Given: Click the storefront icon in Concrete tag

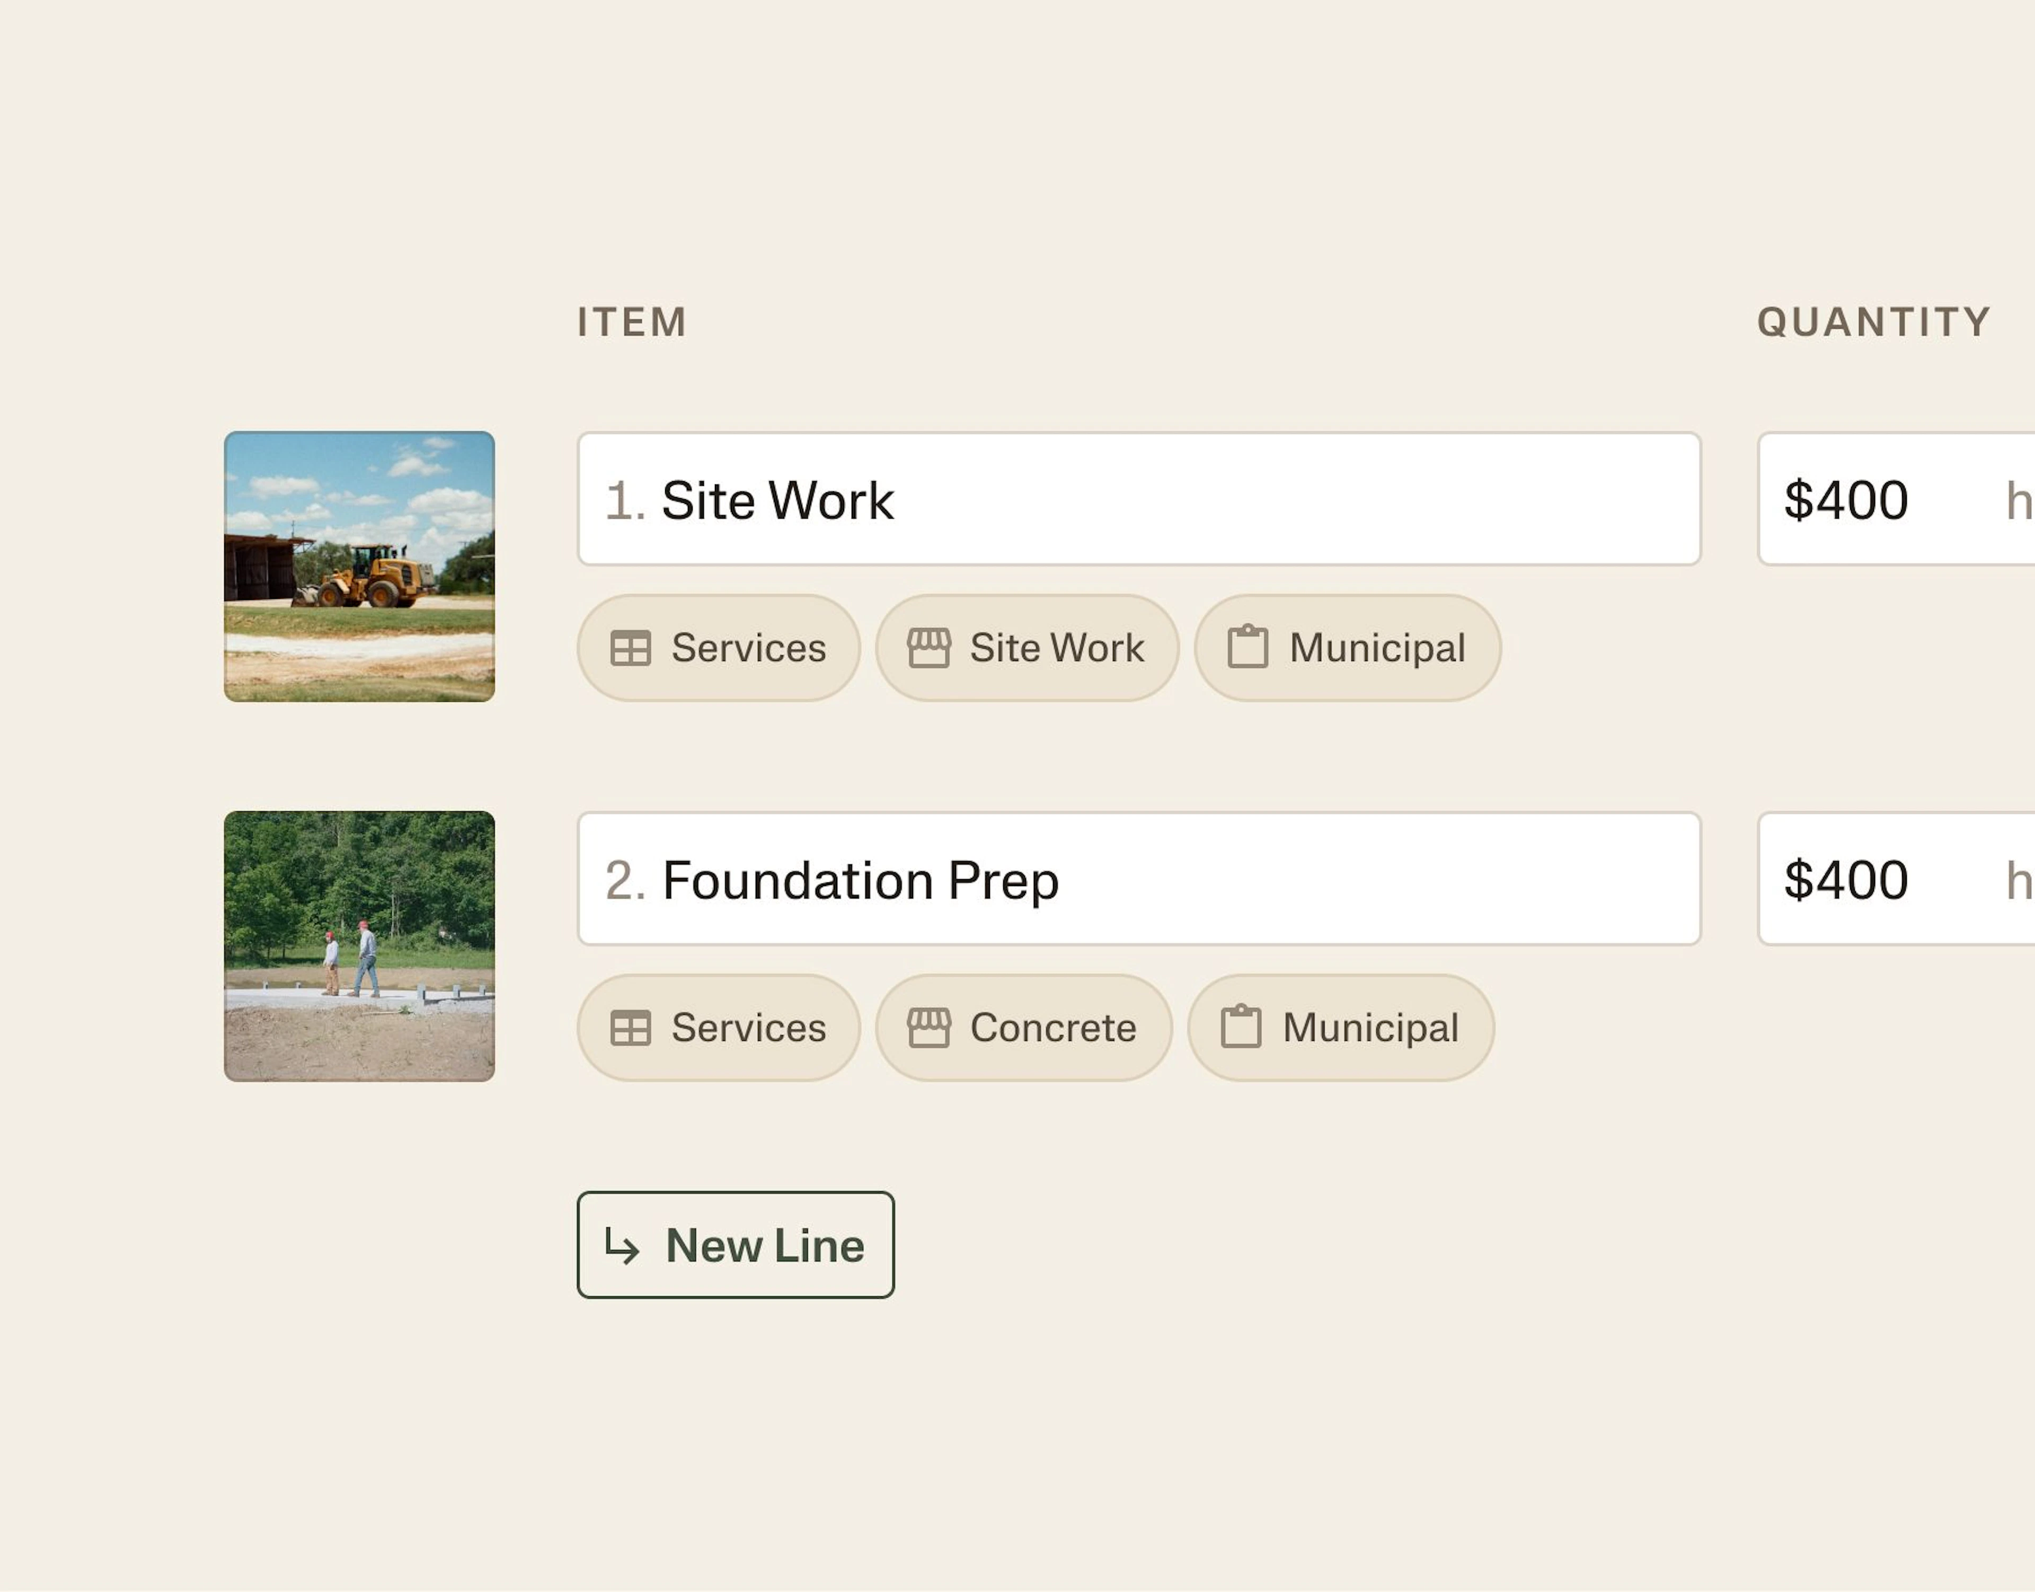Looking at the screenshot, I should 928,1028.
